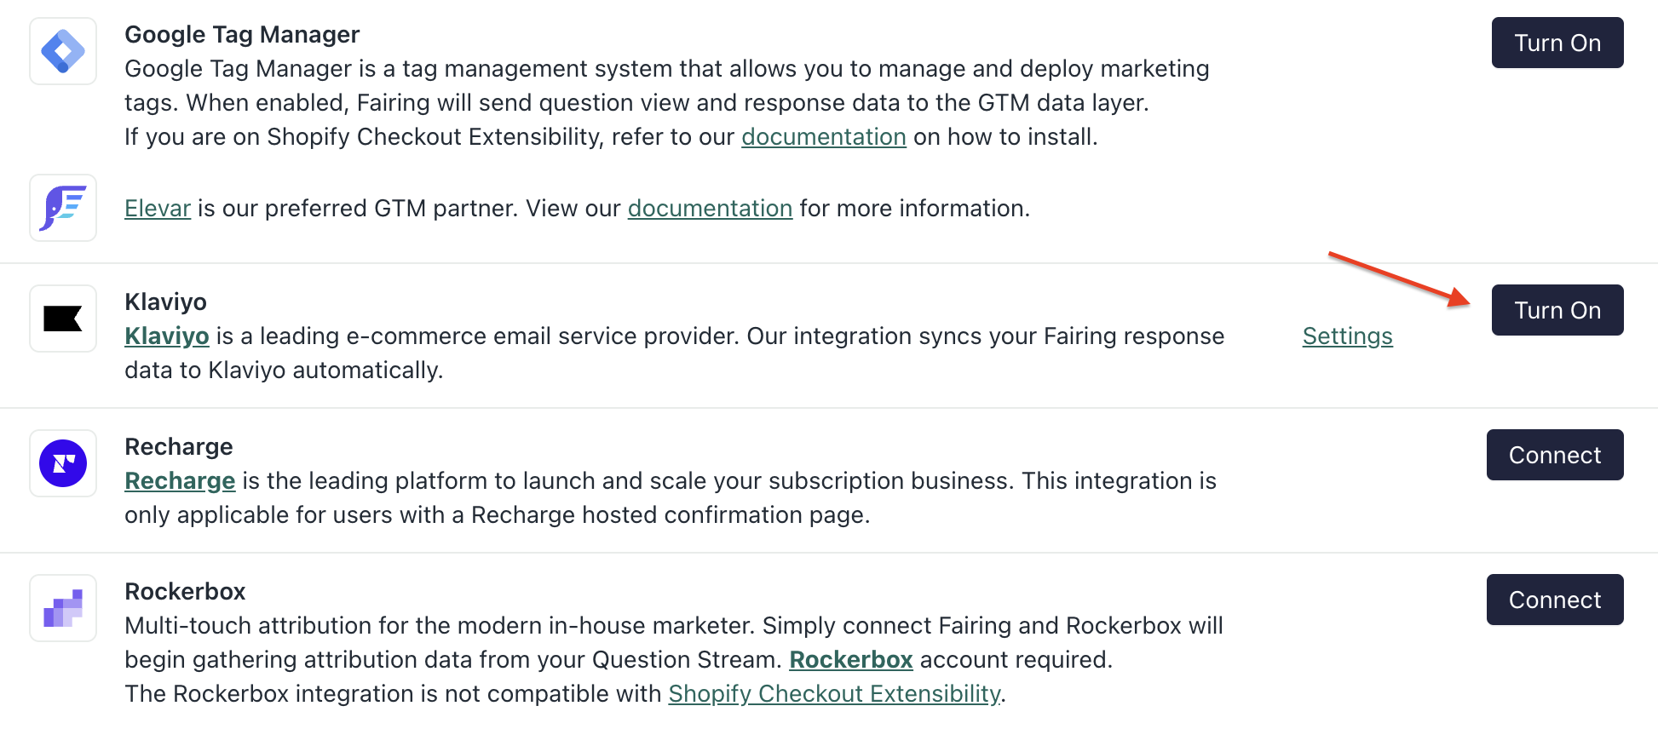Click the Rockerbox logo icon

click(x=63, y=608)
